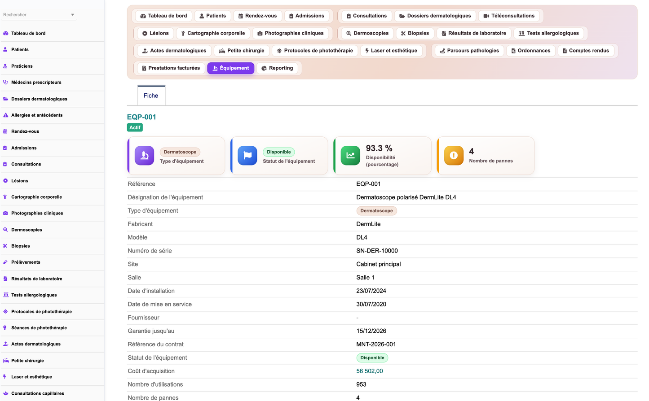The height and width of the screenshot is (401, 649).
Task: Click the Tests allergologiques button
Action: point(549,33)
